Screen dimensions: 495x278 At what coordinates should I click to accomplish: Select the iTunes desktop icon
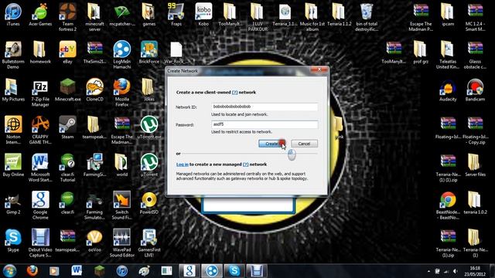tap(13, 15)
